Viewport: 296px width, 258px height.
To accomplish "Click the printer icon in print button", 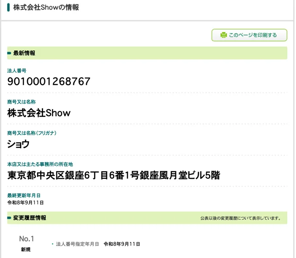I will (224, 35).
